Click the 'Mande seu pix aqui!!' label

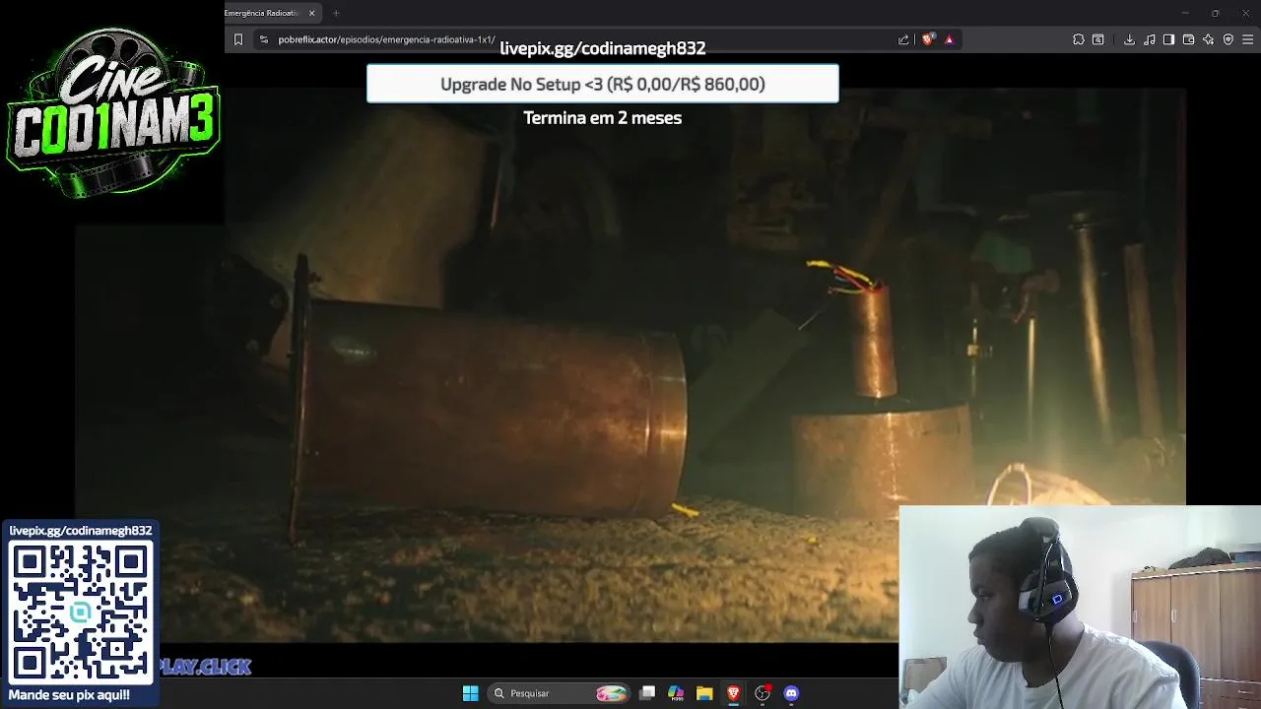pyautogui.click(x=69, y=694)
